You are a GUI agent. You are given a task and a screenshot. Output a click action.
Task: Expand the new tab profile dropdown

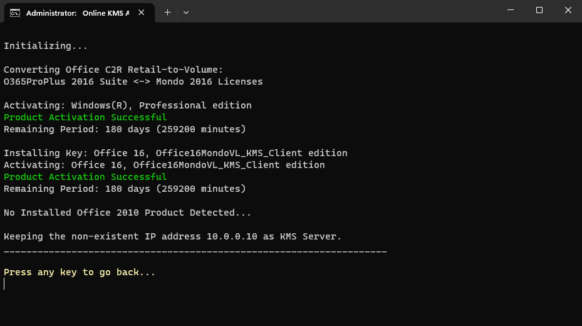tap(186, 13)
